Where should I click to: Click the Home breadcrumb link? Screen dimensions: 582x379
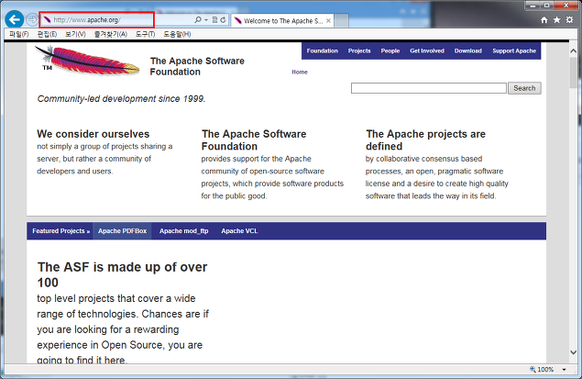(x=300, y=72)
